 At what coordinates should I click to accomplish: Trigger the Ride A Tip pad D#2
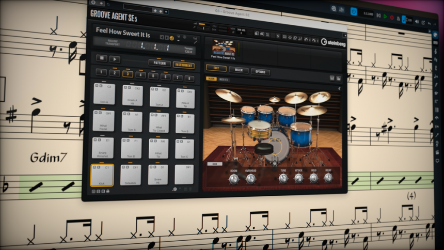(185, 98)
